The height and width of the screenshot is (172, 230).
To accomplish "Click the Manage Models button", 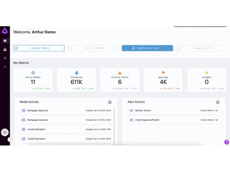I will pyautogui.click(x=39, y=48).
